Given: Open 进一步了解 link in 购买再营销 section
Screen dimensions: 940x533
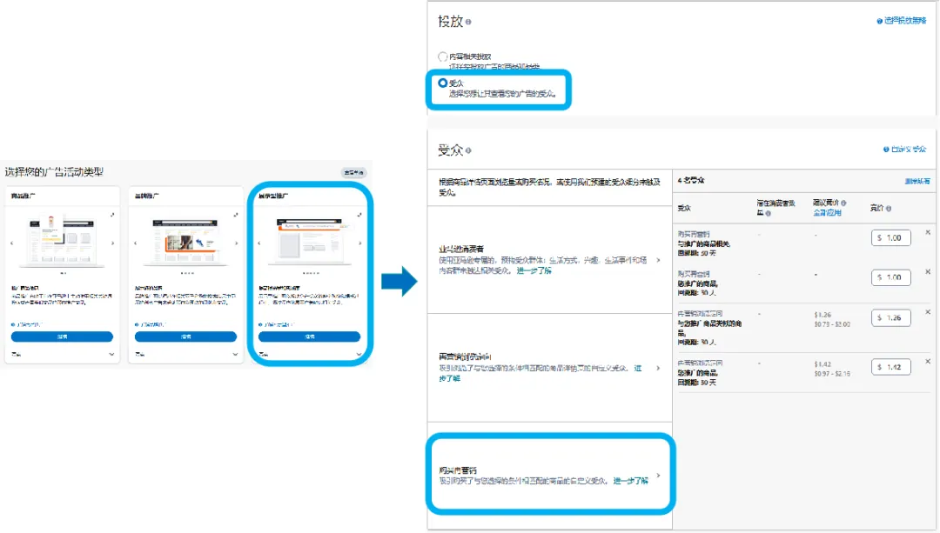Looking at the screenshot, I should point(631,481).
